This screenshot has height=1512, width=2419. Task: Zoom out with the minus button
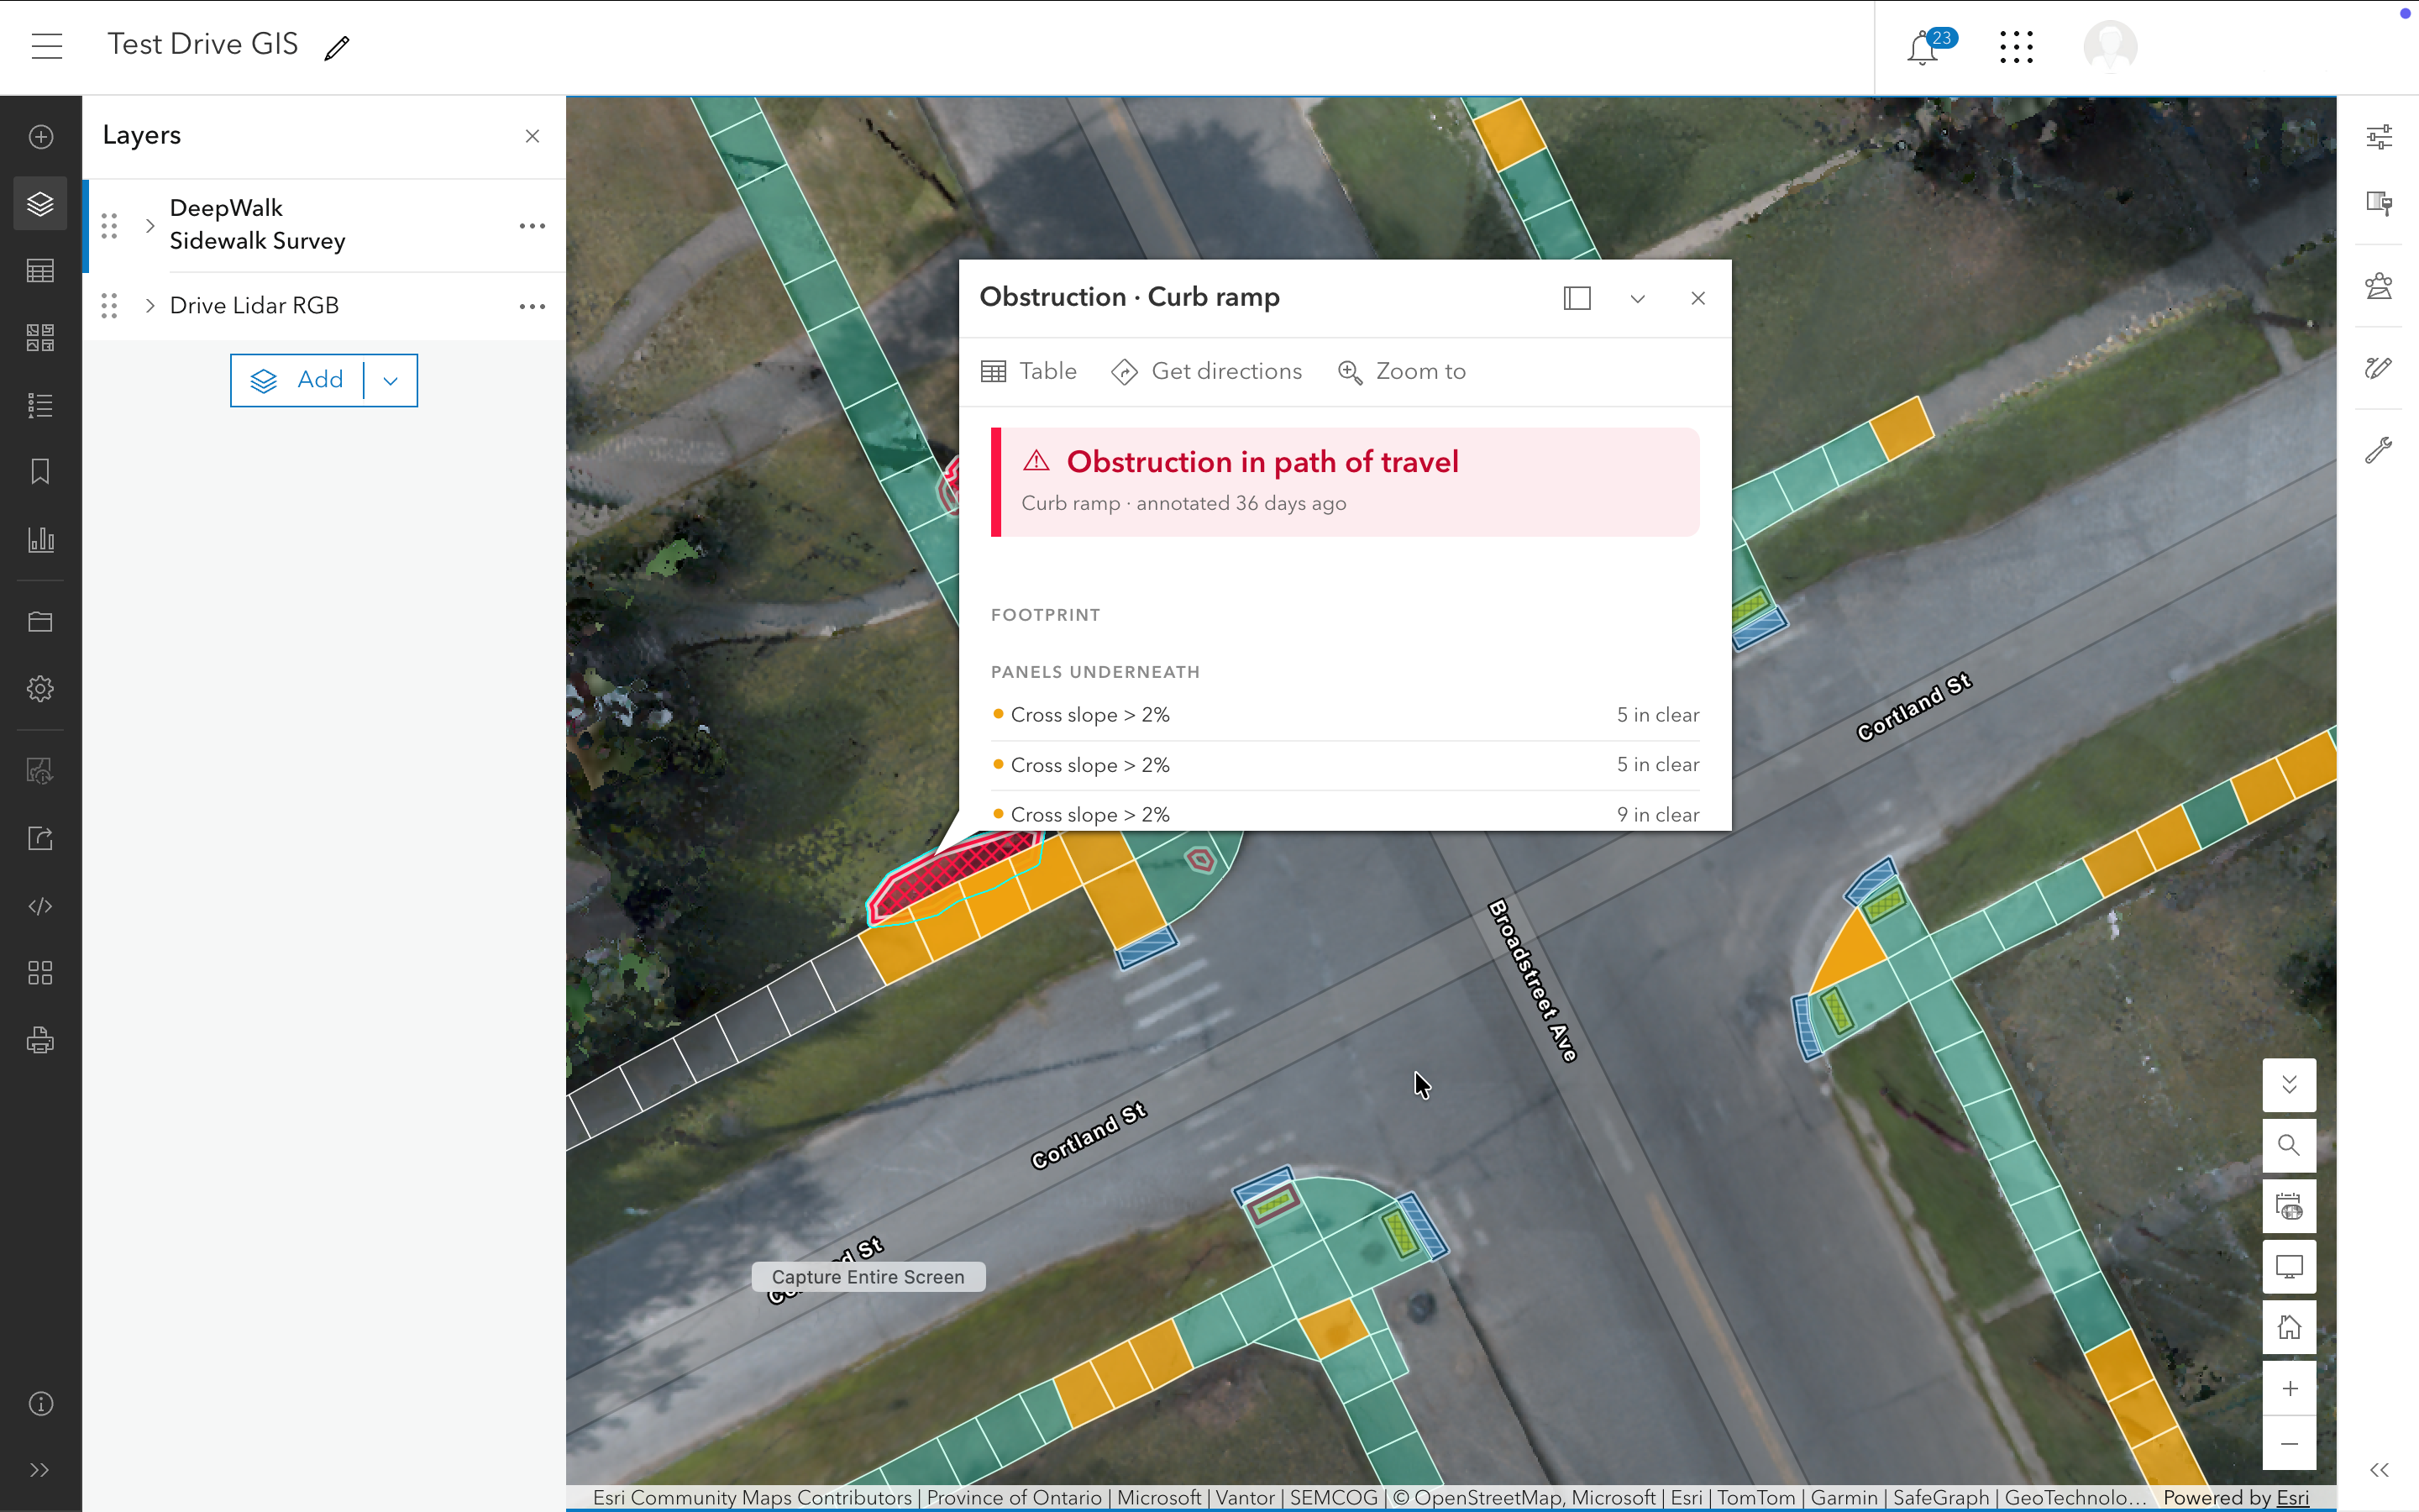pos(2289,1443)
